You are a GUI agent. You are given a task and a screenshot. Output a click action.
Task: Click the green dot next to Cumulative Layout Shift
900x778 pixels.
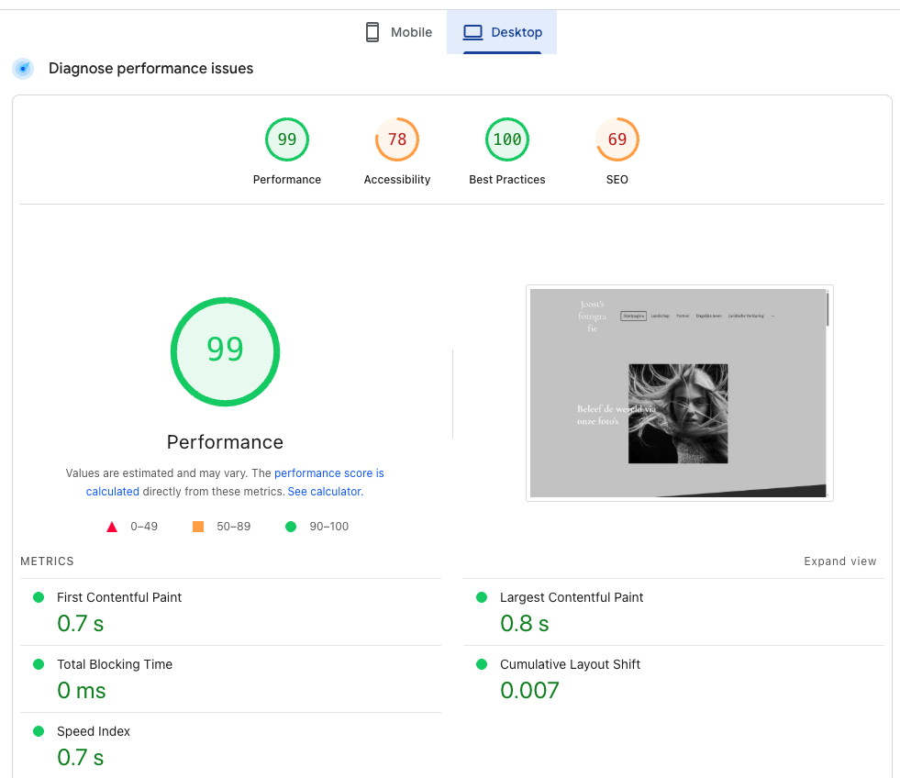pyautogui.click(x=481, y=663)
